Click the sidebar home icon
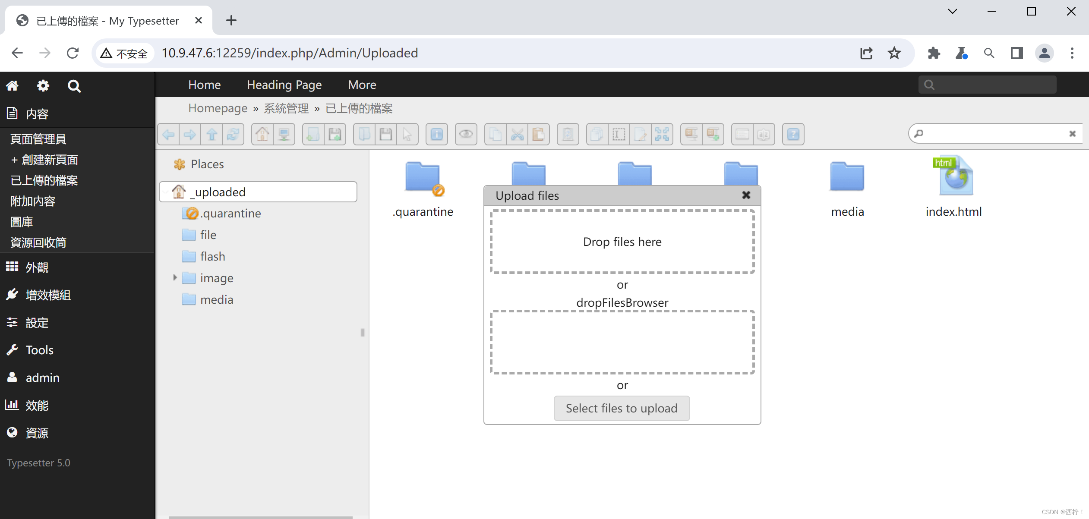This screenshot has width=1089, height=519. 12,85
